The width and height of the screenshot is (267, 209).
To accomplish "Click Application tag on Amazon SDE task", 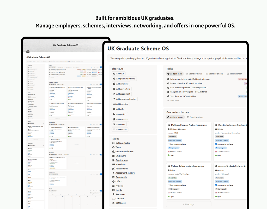I will tap(242, 96).
